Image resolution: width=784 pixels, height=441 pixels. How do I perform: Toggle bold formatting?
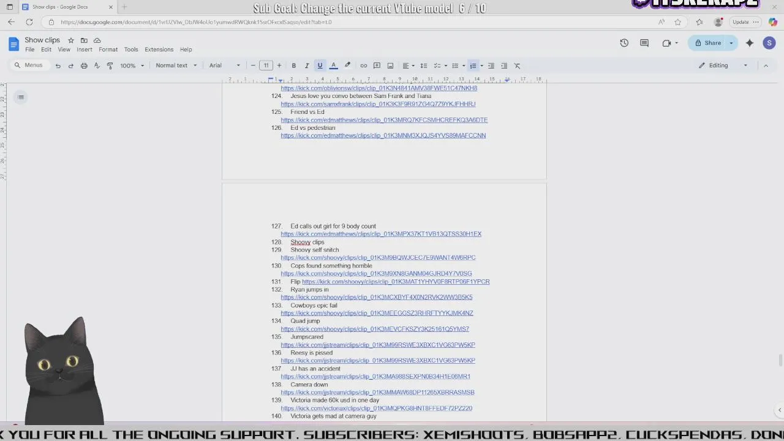(x=294, y=66)
